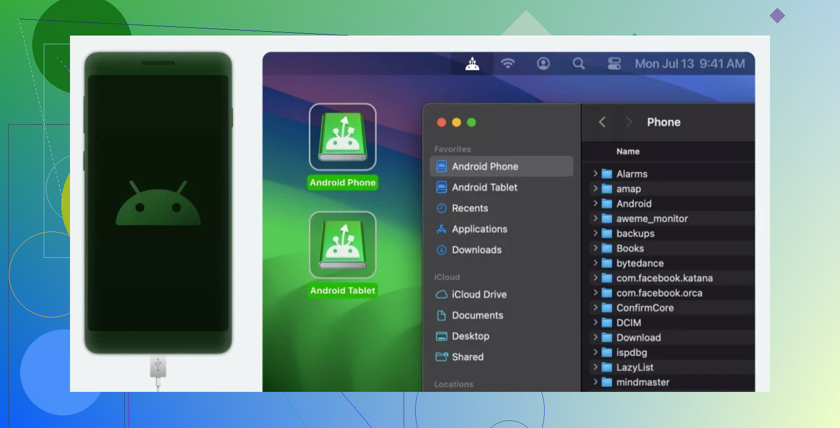Expand the com.facebook.orca folder
Viewport: 840px width, 428px height.
point(595,292)
